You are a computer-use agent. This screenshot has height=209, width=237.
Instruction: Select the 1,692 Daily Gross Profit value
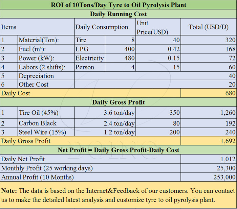pyautogui.click(x=227, y=141)
